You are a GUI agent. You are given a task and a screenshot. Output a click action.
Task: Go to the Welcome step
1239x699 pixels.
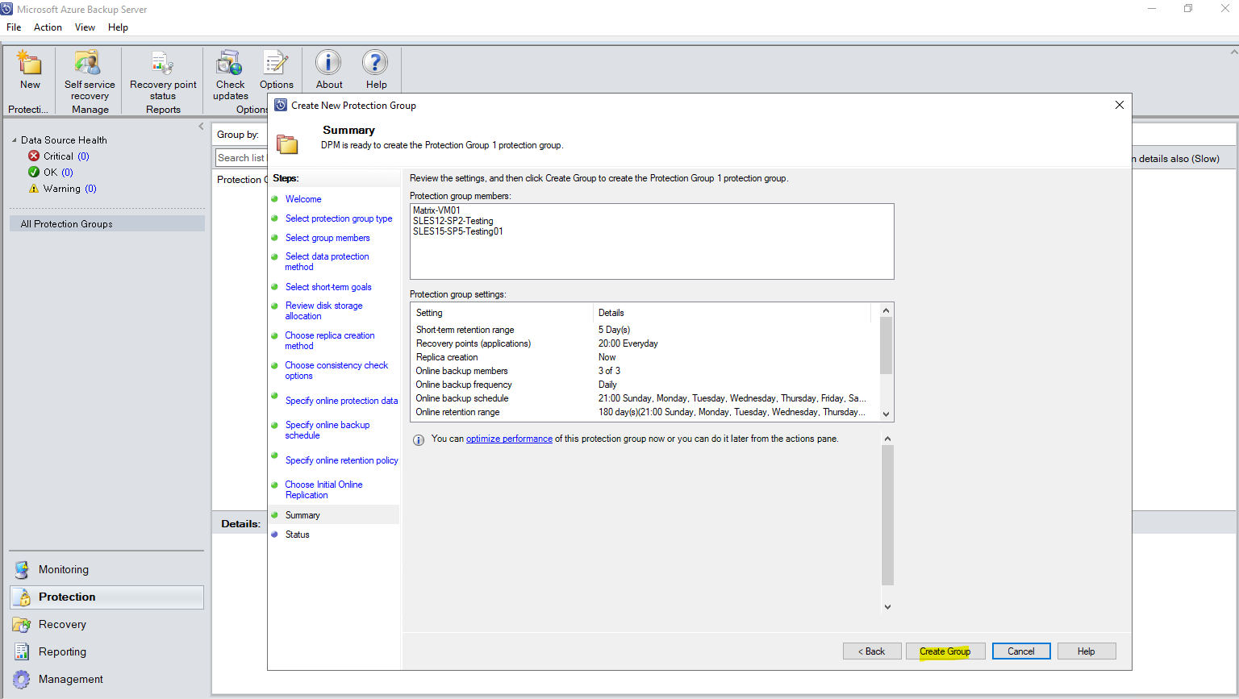coord(303,199)
